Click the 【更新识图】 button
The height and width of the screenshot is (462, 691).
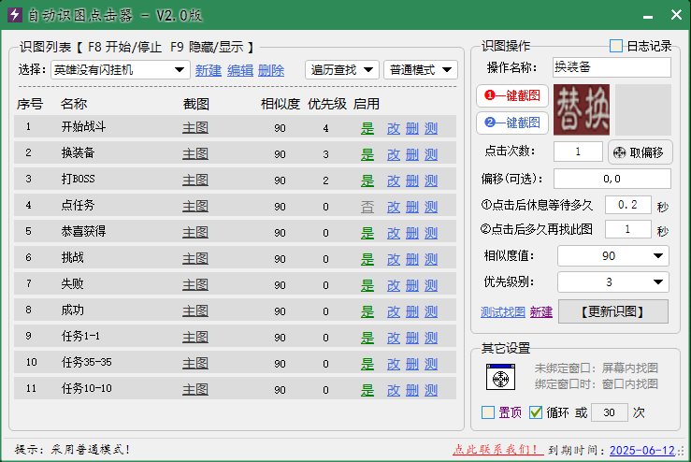pyautogui.click(x=612, y=311)
